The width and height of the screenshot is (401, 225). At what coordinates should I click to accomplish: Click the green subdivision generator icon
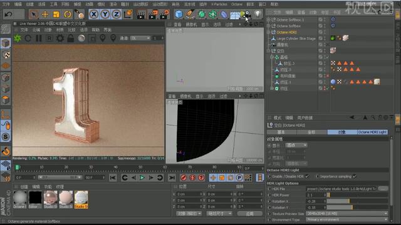202,14
